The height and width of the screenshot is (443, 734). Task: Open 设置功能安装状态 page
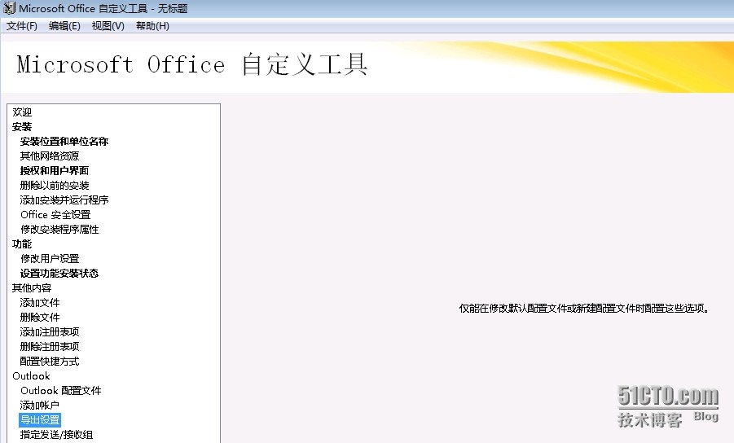click(x=59, y=273)
